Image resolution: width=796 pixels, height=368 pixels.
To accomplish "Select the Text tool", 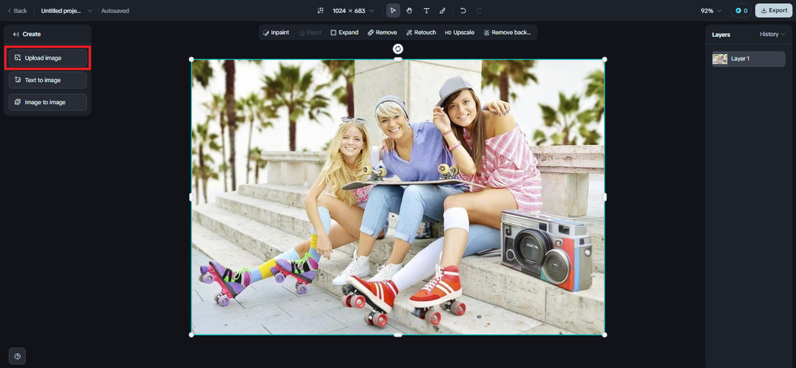I will pyautogui.click(x=426, y=11).
